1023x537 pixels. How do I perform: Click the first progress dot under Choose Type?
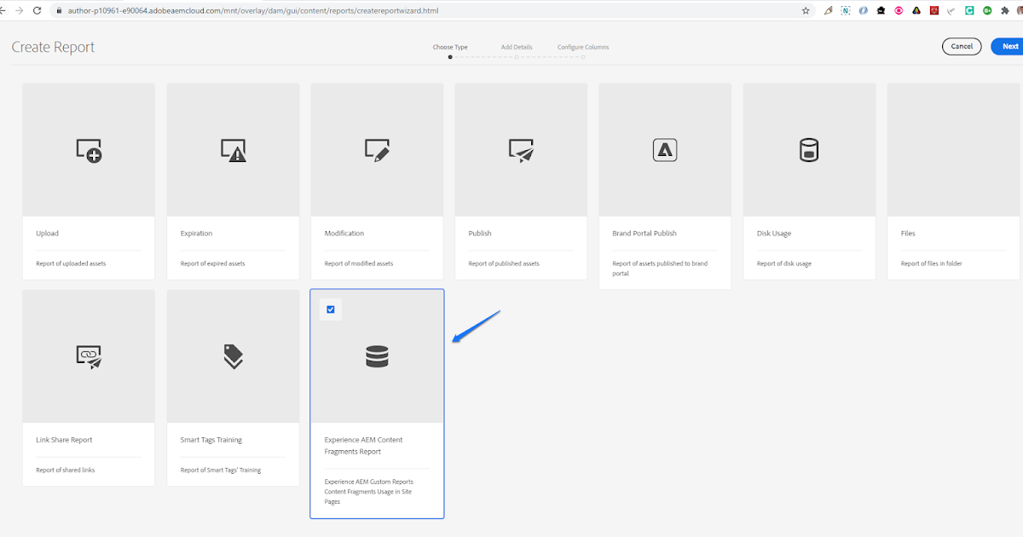(x=450, y=57)
